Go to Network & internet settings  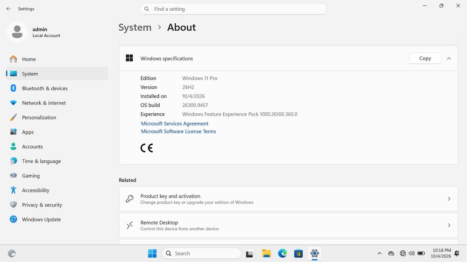click(x=57, y=103)
